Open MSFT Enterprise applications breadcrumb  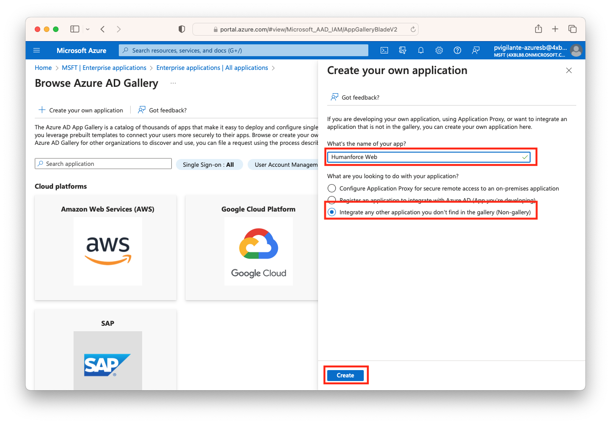104,68
